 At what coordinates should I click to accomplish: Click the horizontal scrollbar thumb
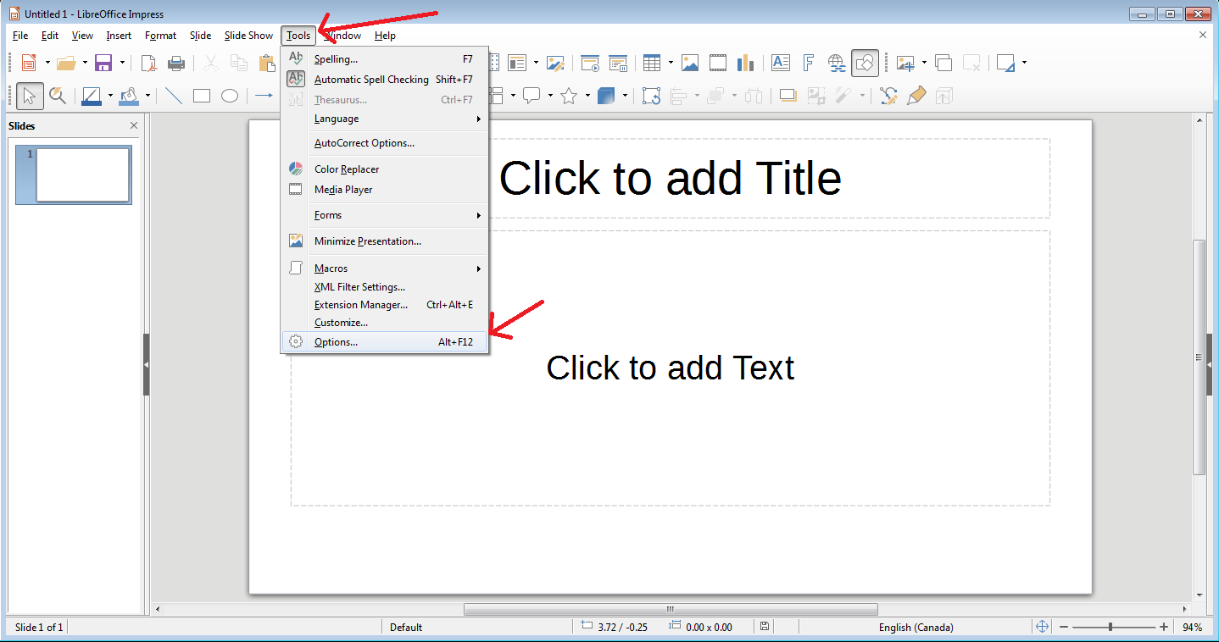(x=671, y=609)
